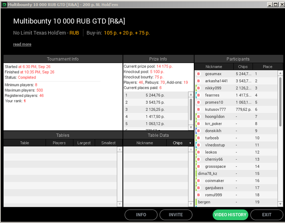285x223 pixels.
Task: Click kutusov777 chips value 779,62 p.
Action: [x=243, y=109]
